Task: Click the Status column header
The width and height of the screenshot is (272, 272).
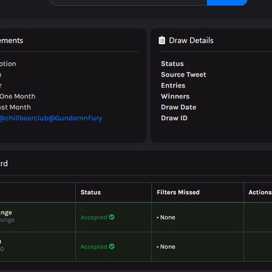Action: click(x=91, y=192)
